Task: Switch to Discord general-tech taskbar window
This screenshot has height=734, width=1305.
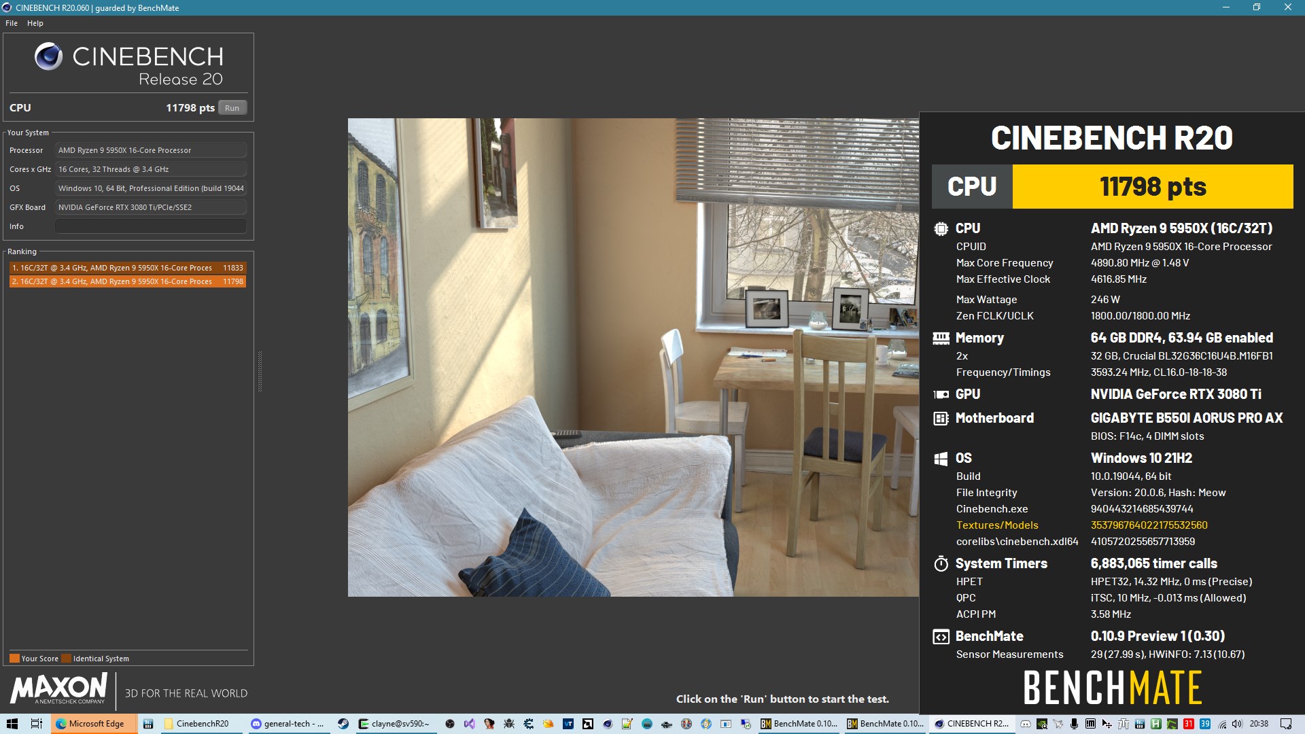Action: click(288, 724)
